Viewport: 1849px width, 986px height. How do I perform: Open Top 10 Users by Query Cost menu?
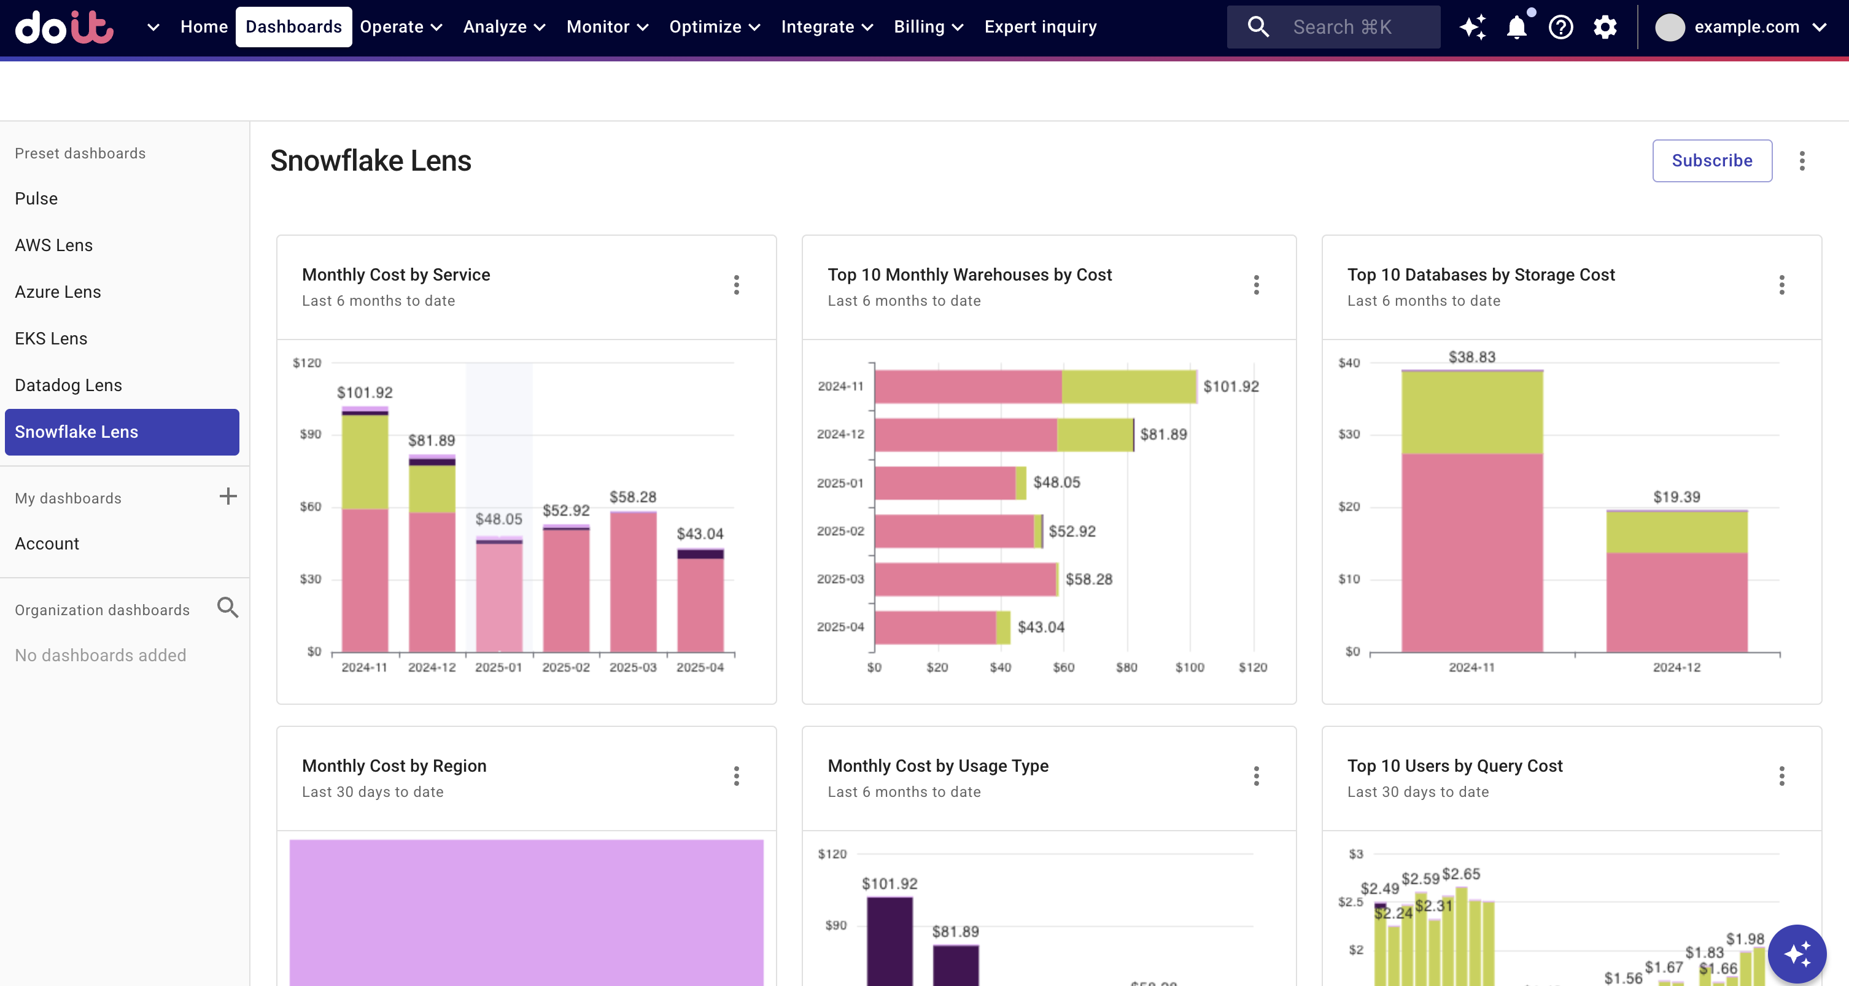[x=1781, y=776]
